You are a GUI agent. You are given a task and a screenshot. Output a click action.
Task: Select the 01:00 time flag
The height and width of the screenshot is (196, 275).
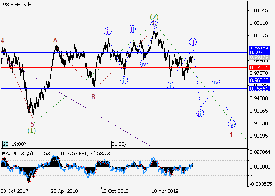click(118, 144)
